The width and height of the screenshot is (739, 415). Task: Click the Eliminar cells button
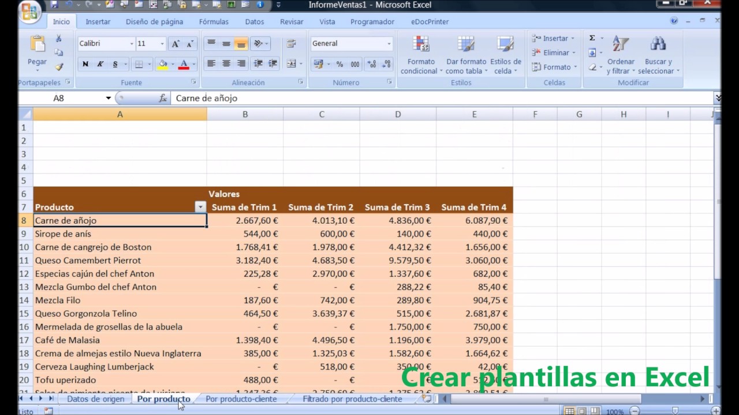pyautogui.click(x=553, y=53)
